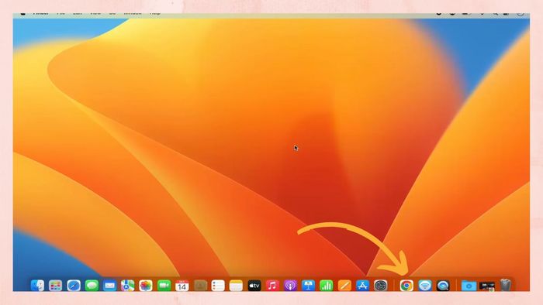Launch Maps from the Dock
The image size is (543, 305).
[128, 286]
